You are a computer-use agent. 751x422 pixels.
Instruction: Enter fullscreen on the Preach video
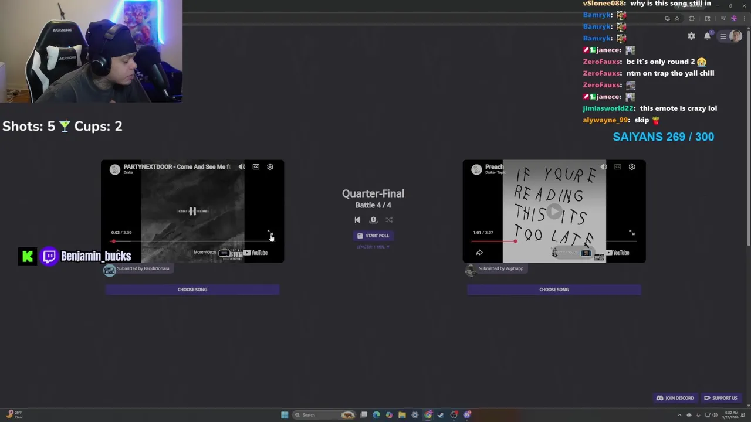(x=632, y=233)
